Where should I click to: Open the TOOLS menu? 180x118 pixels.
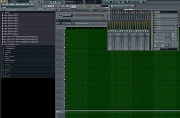pos(28,4)
